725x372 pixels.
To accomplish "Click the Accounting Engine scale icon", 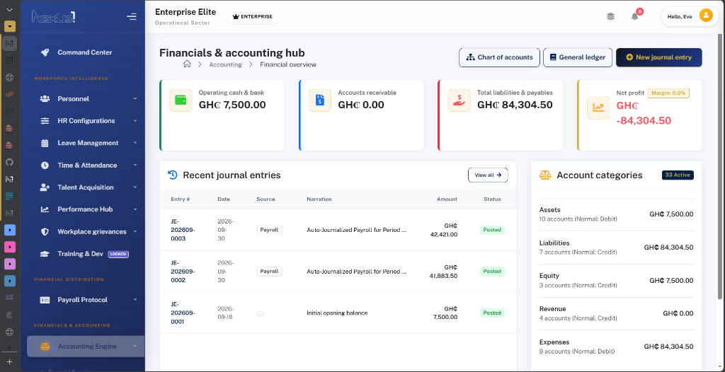I will (x=45, y=347).
